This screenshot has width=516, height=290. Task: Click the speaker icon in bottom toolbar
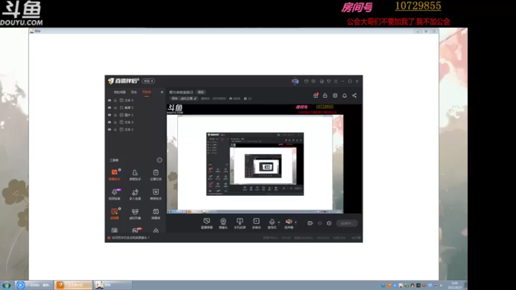click(288, 223)
